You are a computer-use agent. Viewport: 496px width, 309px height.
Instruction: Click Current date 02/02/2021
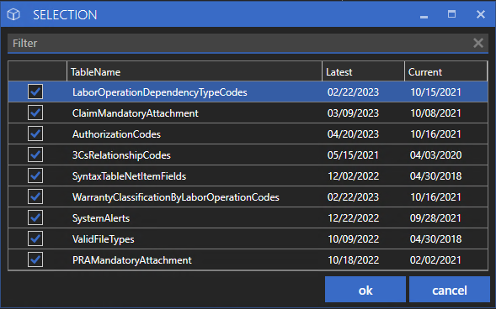(x=435, y=259)
